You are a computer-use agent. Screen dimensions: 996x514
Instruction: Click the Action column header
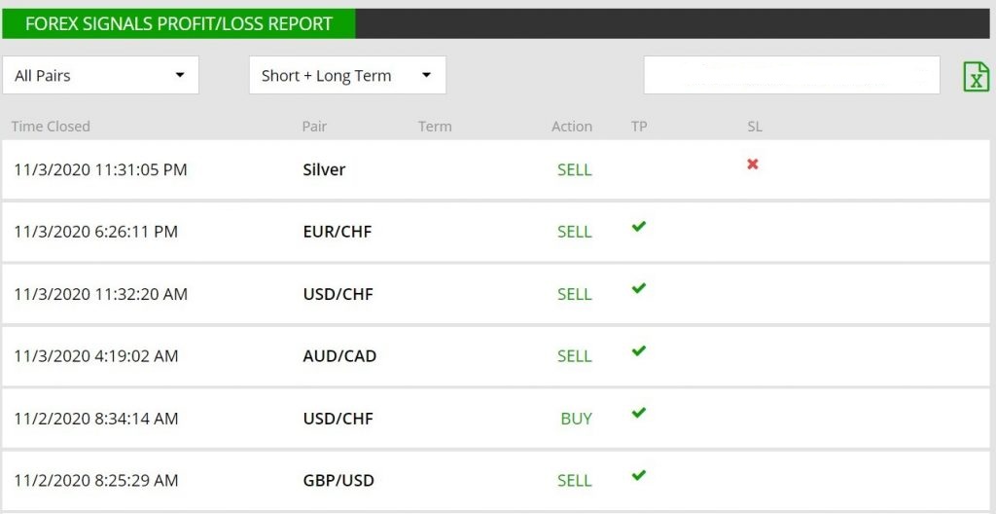[572, 126]
